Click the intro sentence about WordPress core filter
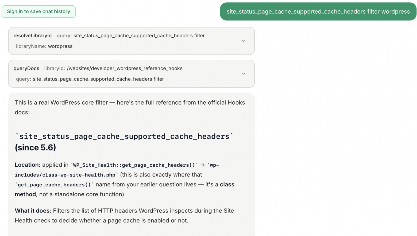The image size is (417, 236). [x=130, y=107]
